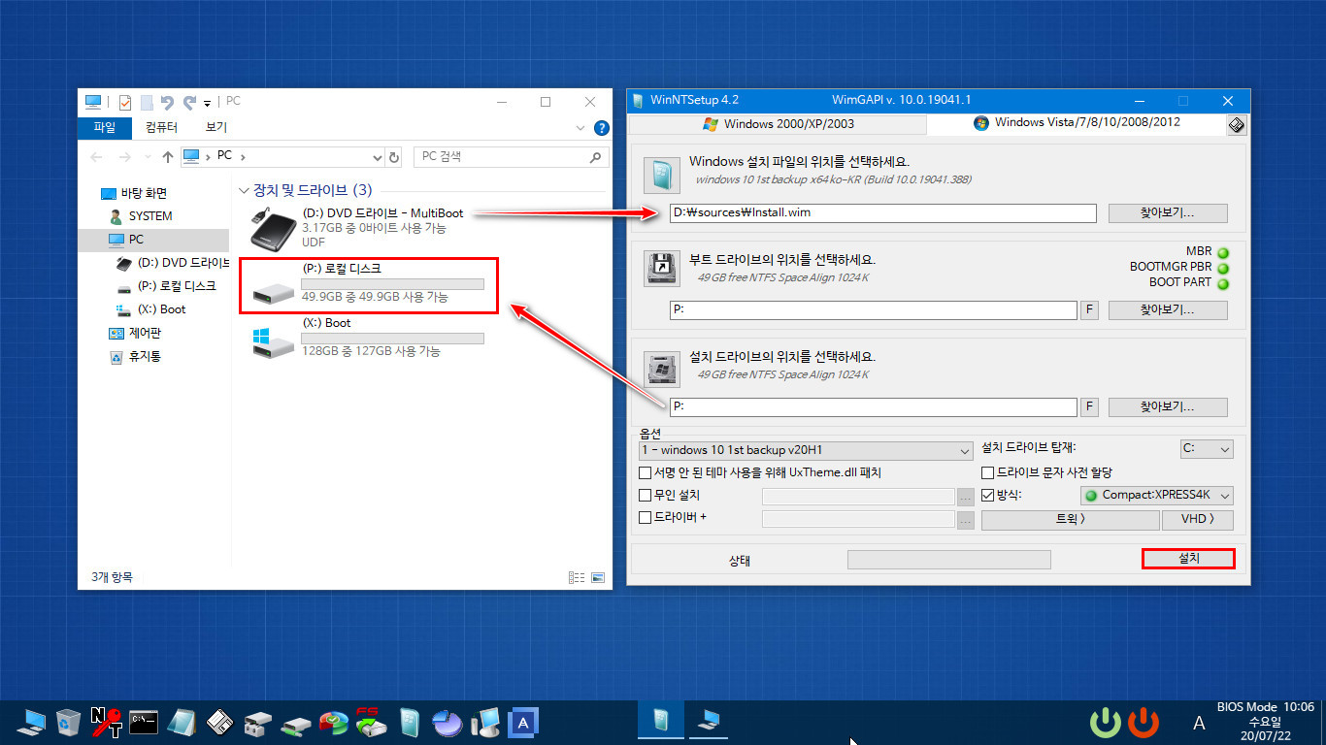Click the Redo arrow in Explorer quick access toolbar
Screen dimensions: 1326x745
189,102
